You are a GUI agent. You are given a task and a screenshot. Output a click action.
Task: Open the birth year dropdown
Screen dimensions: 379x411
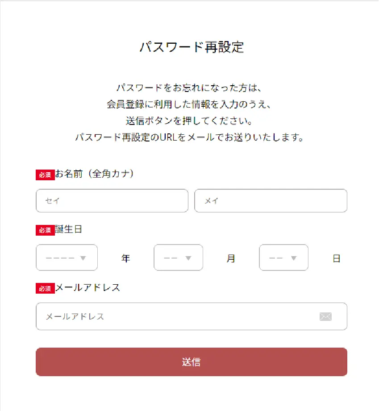67,257
